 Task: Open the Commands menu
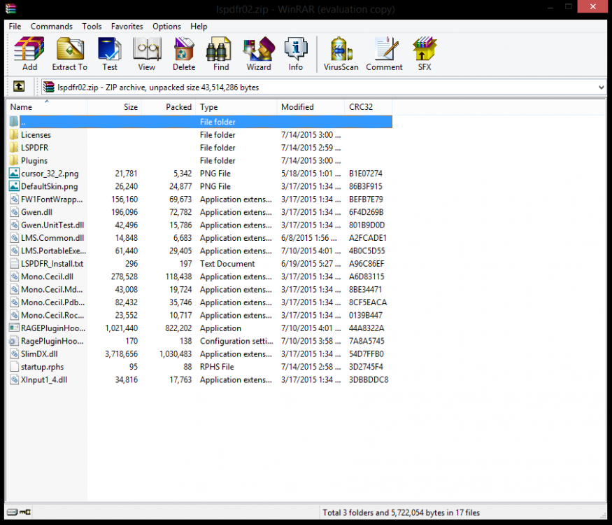point(52,26)
